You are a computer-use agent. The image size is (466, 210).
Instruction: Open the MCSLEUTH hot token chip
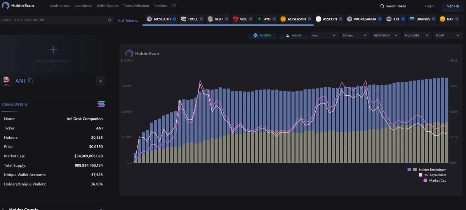(x=161, y=19)
